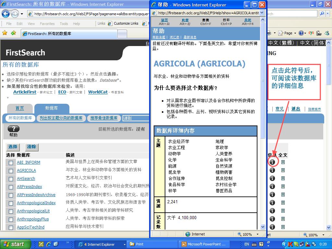Screen dimensions: 332x249
Task: Switch to 首页 tab
Action: 20,108
